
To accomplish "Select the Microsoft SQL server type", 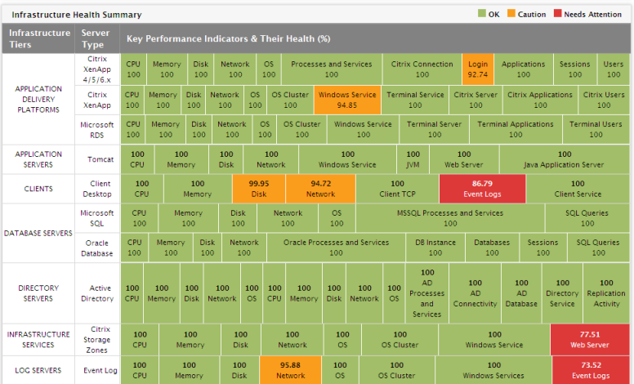I will (97, 218).
